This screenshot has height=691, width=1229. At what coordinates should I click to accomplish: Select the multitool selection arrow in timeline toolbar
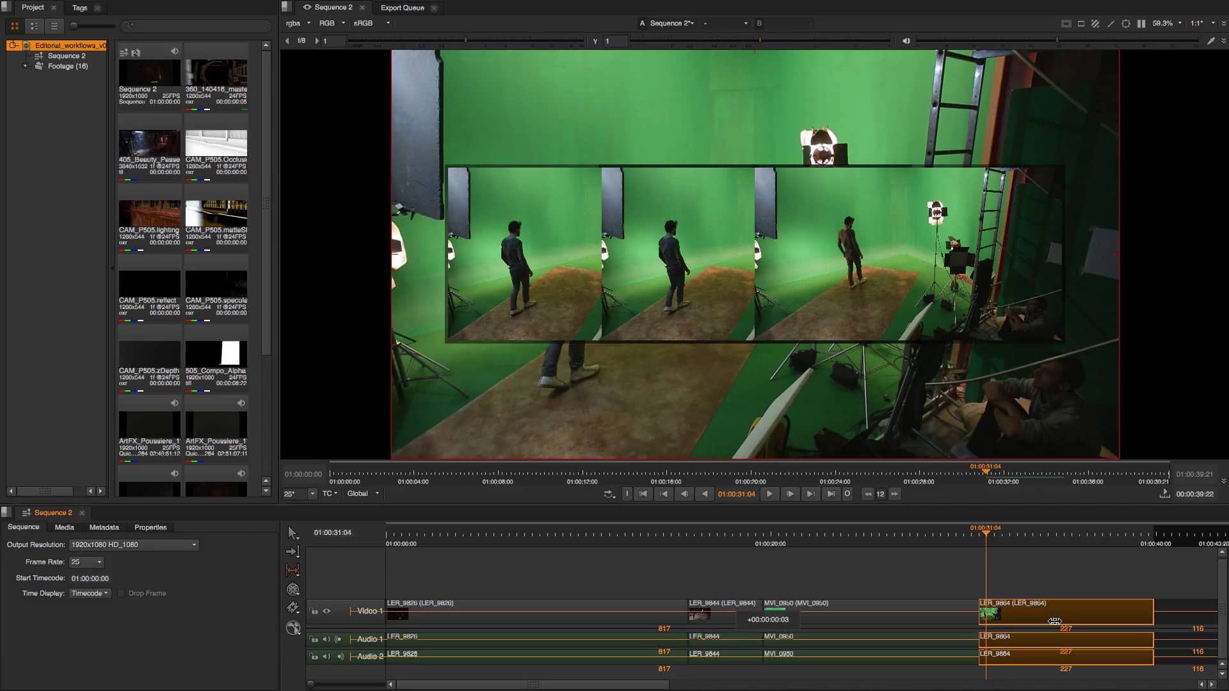point(293,532)
